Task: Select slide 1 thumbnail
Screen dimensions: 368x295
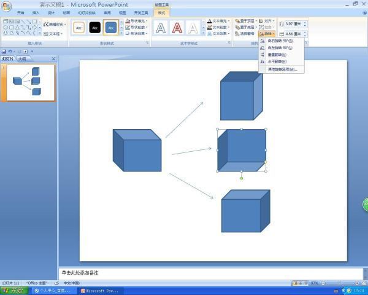Action: click(x=31, y=83)
